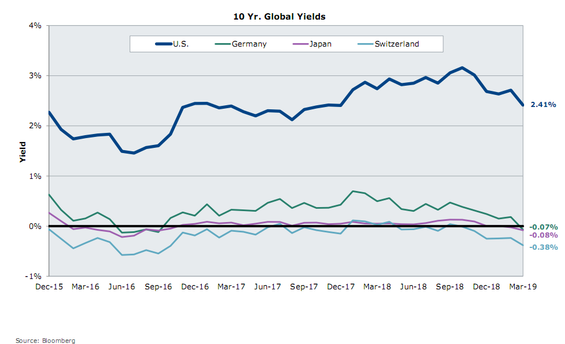Viewport: 565px width, 344px height.
Task: Click the Mar-17 x-axis label
Action: [x=231, y=286]
